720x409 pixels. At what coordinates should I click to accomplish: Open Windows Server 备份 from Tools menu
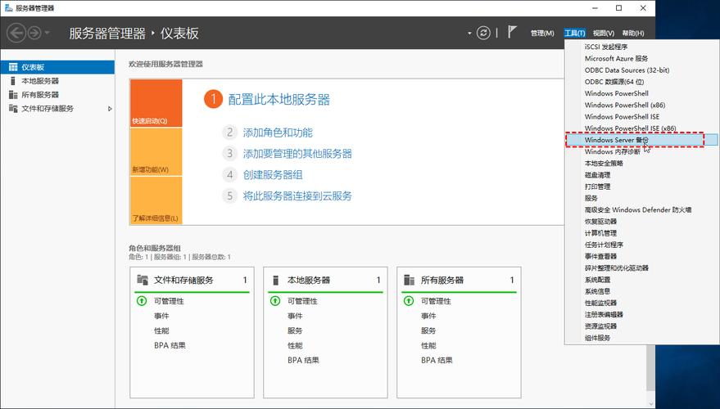[x=641, y=140]
